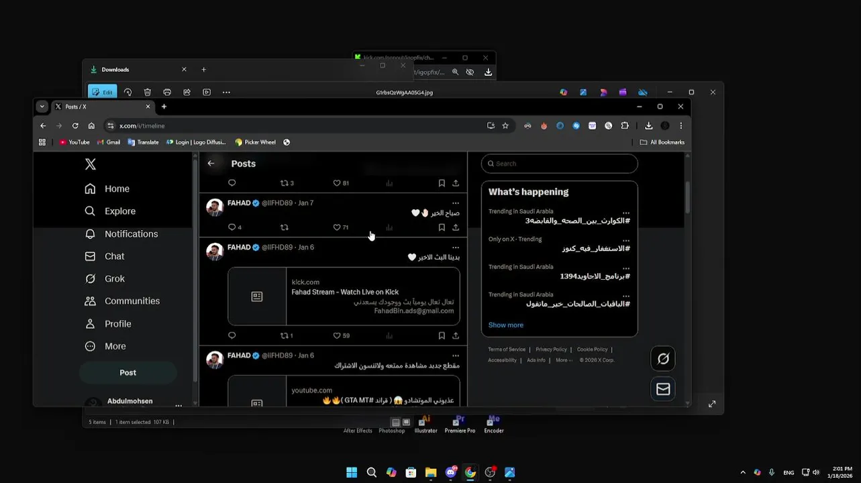Open the More menu in X sidebar
This screenshot has height=483, width=861.
(x=105, y=346)
